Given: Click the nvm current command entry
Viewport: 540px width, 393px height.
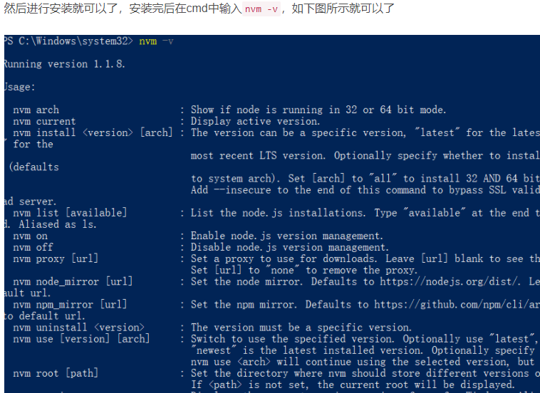Looking at the screenshot, I should pyautogui.click(x=44, y=121).
